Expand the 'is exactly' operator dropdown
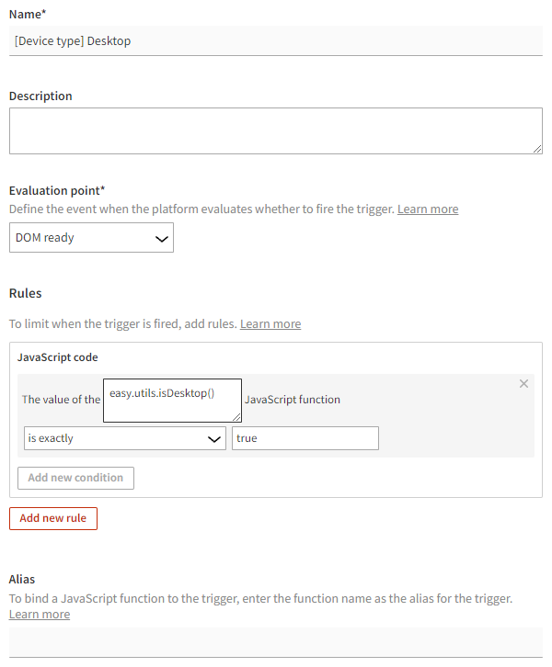552x667 pixels. coord(124,439)
